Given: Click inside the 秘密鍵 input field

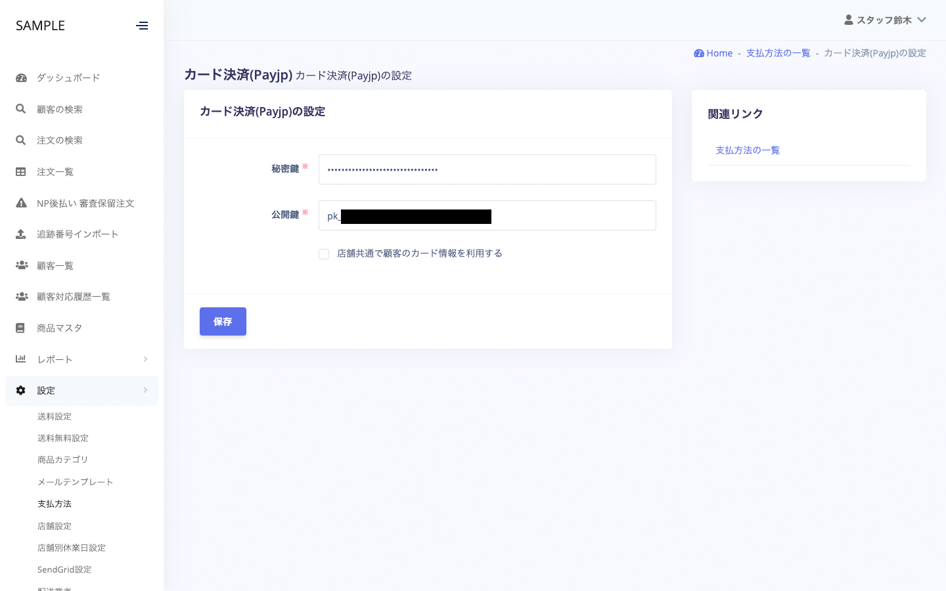Looking at the screenshot, I should pos(487,169).
